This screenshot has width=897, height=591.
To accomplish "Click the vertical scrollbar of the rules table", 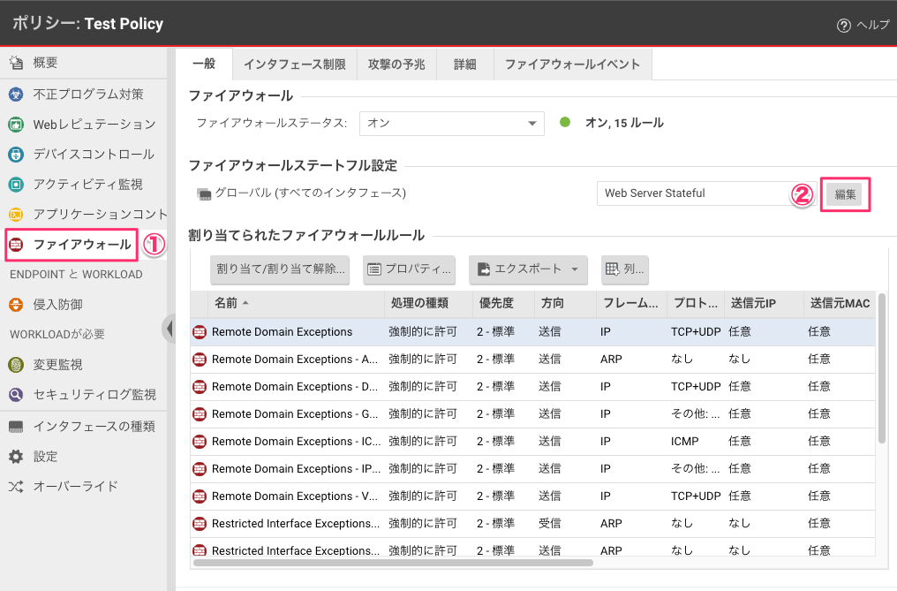I will [x=882, y=367].
